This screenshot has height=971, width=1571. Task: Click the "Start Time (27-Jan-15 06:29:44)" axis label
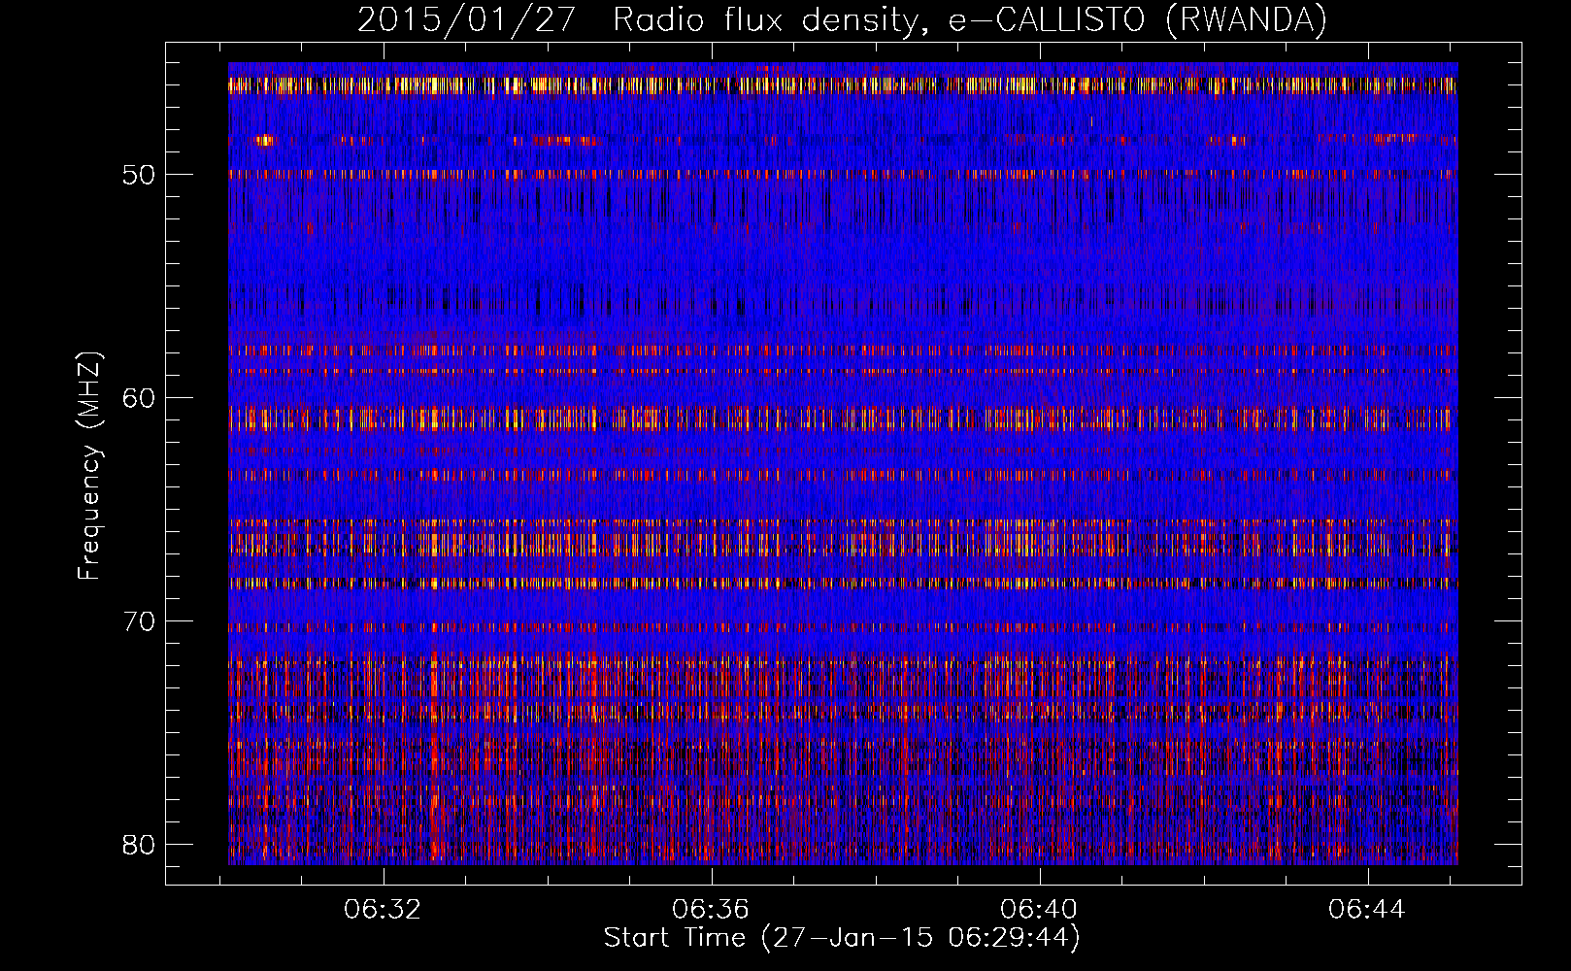[842, 938]
